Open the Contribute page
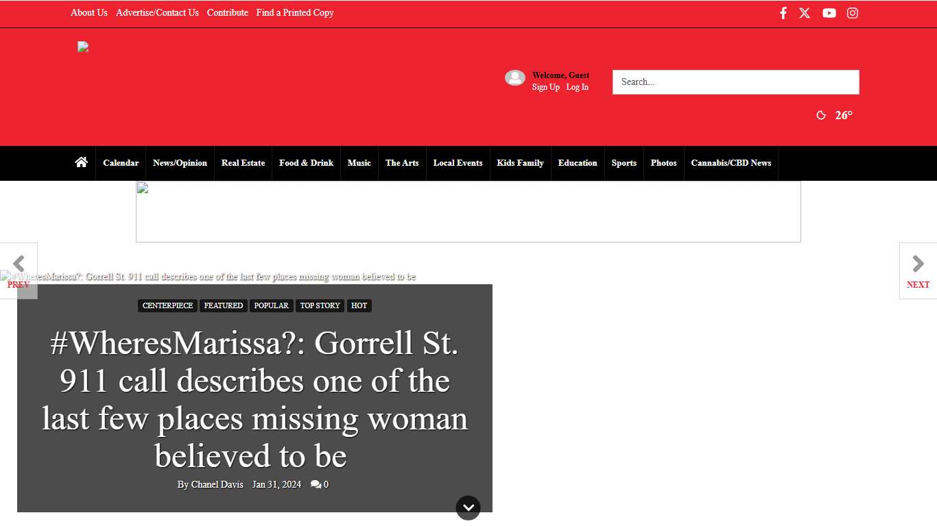937x526 pixels. (x=227, y=12)
